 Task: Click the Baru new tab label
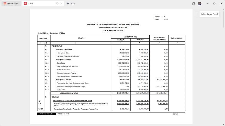[73, 4]
